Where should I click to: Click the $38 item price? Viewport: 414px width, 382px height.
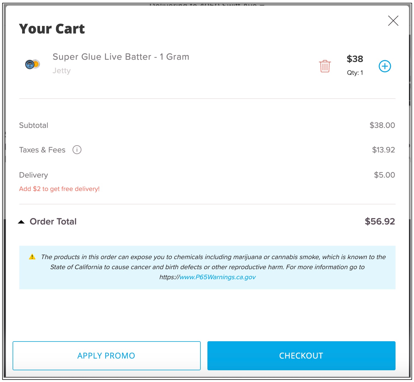point(355,59)
